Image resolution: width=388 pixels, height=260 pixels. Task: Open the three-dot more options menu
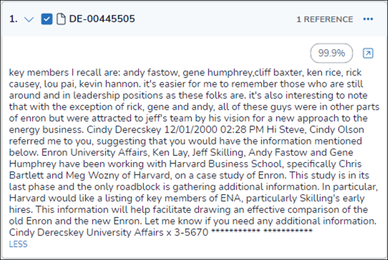[x=368, y=19]
